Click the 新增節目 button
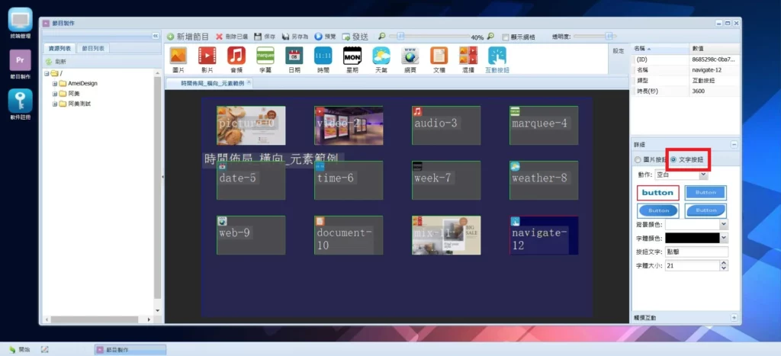This screenshot has width=781, height=356. [x=188, y=37]
